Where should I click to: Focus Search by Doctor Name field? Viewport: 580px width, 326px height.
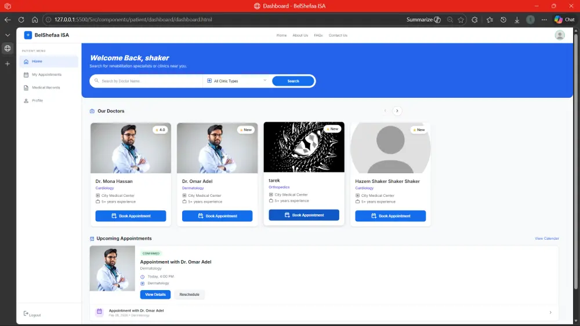click(x=147, y=81)
